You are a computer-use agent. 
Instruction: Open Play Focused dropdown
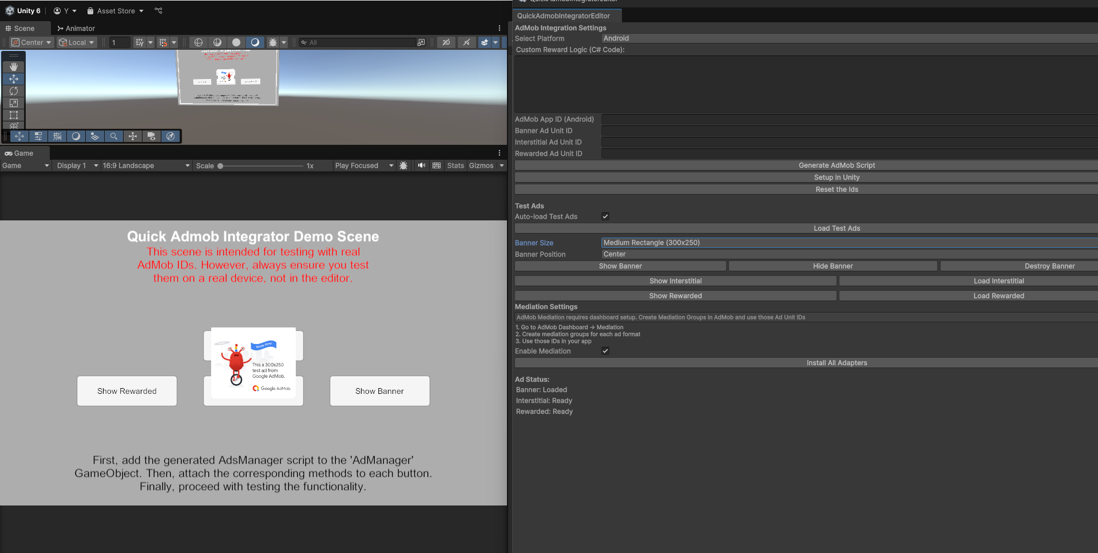pos(364,165)
